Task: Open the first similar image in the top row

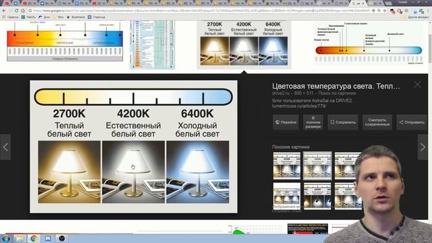Action: (x=287, y=165)
